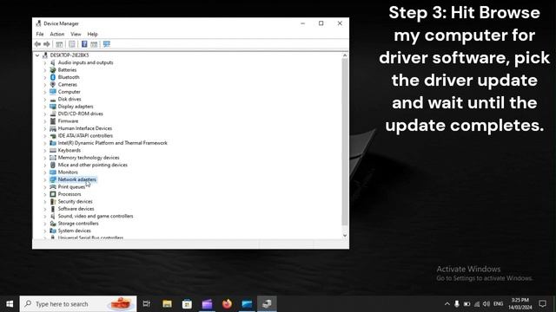Screen dimensions: 556x312
Task: Click the Bluetooth category icon
Action: coord(53,77)
